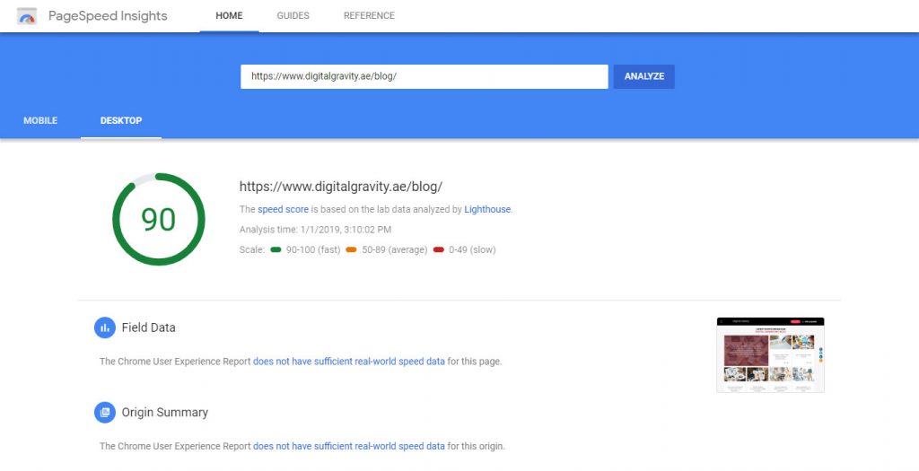Focus the URL input field

pyautogui.click(x=424, y=76)
